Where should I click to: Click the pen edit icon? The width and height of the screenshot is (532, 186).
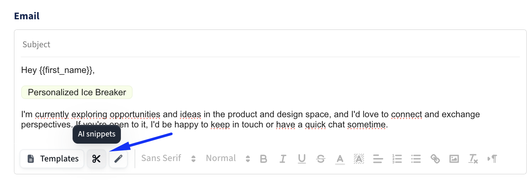click(x=118, y=159)
